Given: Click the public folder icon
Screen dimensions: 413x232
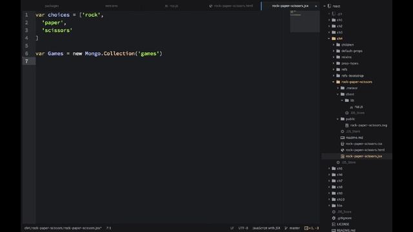Looking at the screenshot, I should point(343,119).
